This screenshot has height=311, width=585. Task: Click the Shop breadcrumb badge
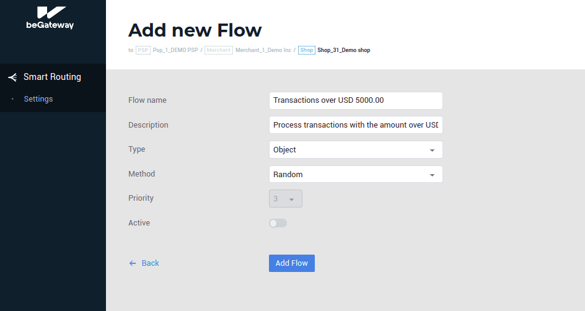coord(306,50)
